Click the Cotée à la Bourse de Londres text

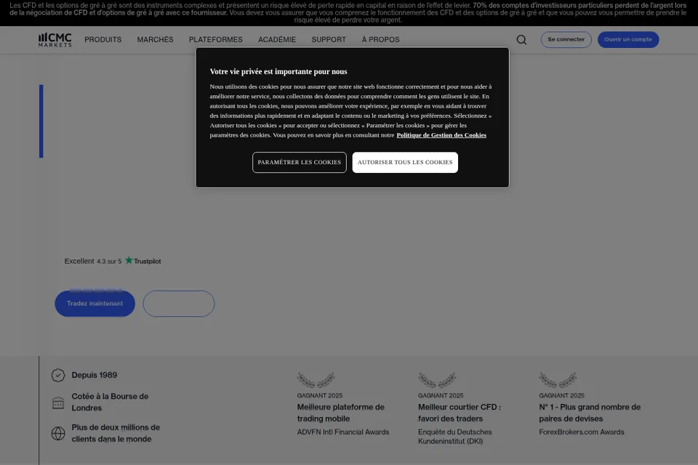[110, 403]
